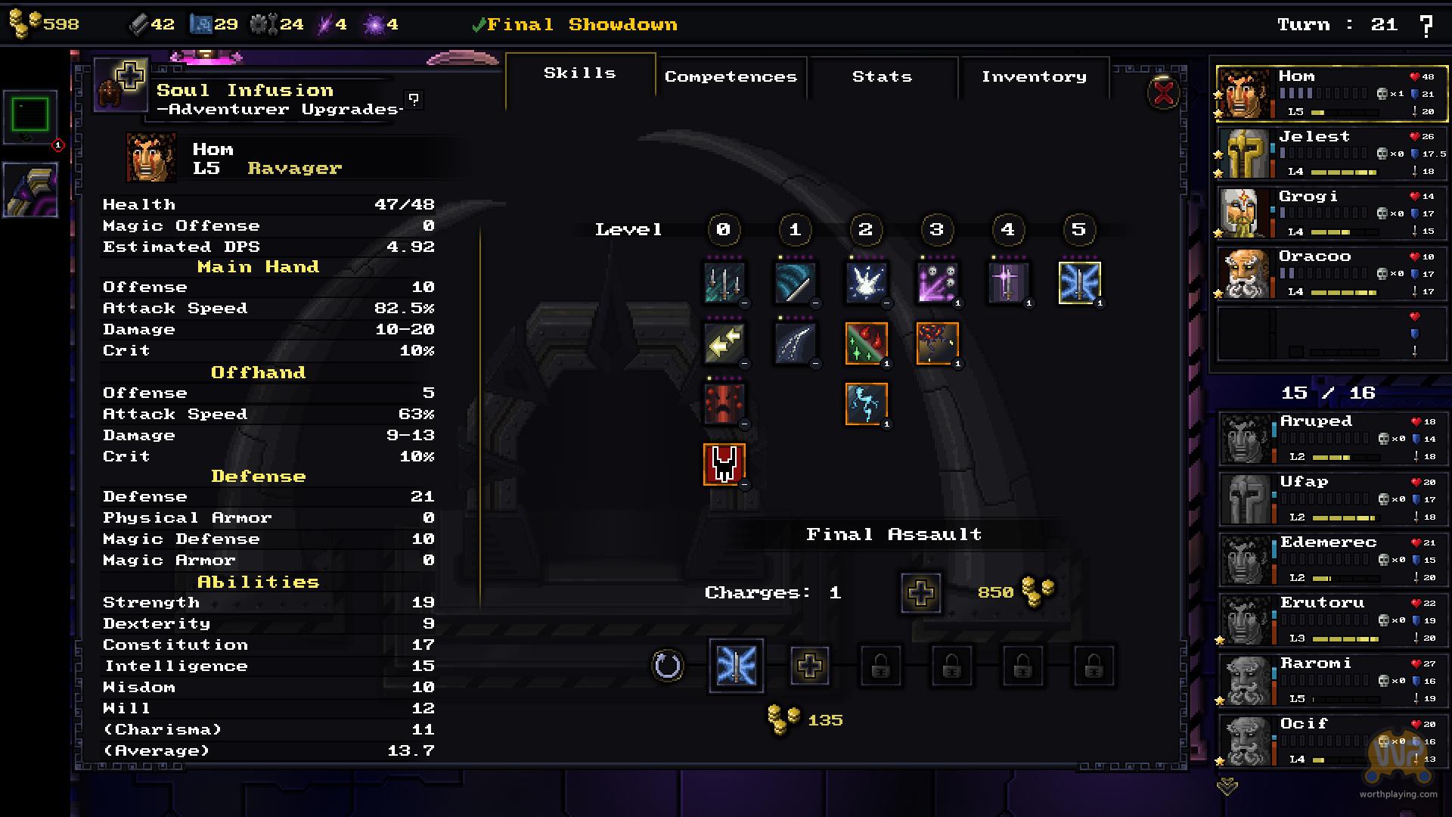1452x817 pixels.
Task: Expand roster list with the down chevron
Action: point(1227,787)
